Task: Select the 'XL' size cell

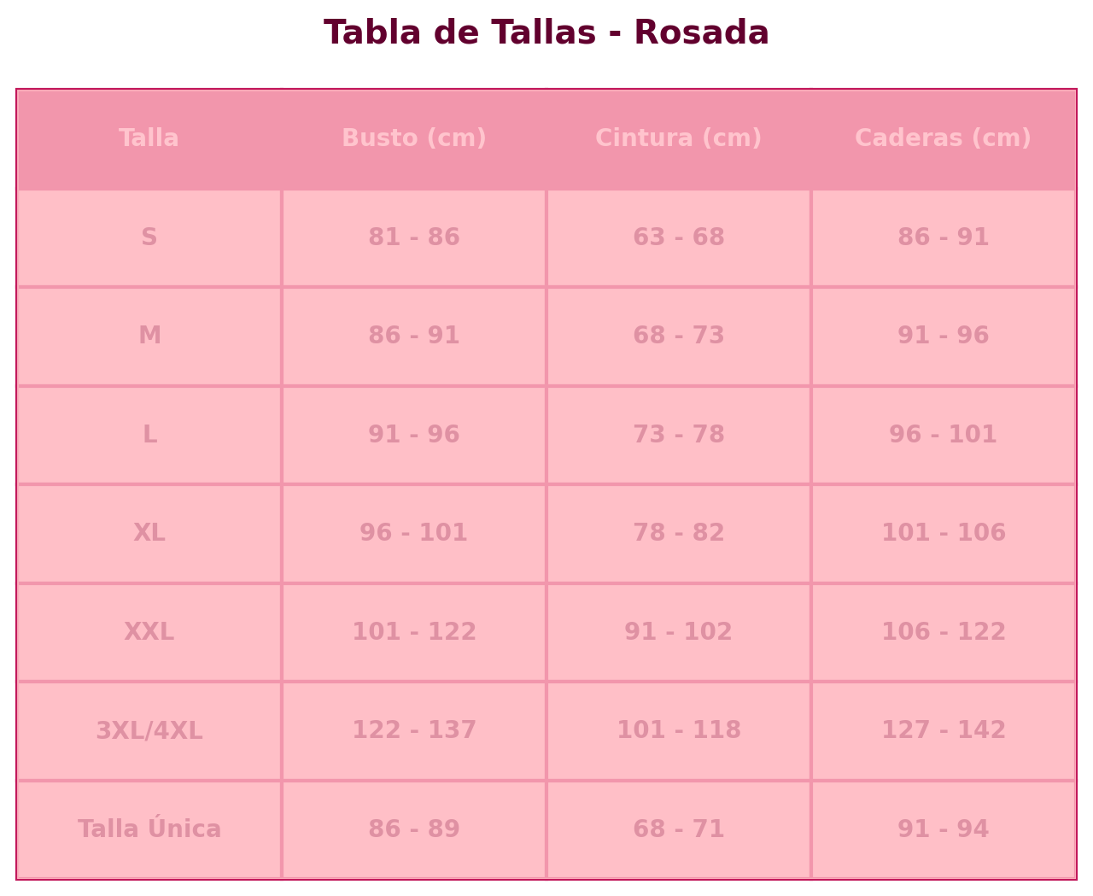Action: pos(149,533)
